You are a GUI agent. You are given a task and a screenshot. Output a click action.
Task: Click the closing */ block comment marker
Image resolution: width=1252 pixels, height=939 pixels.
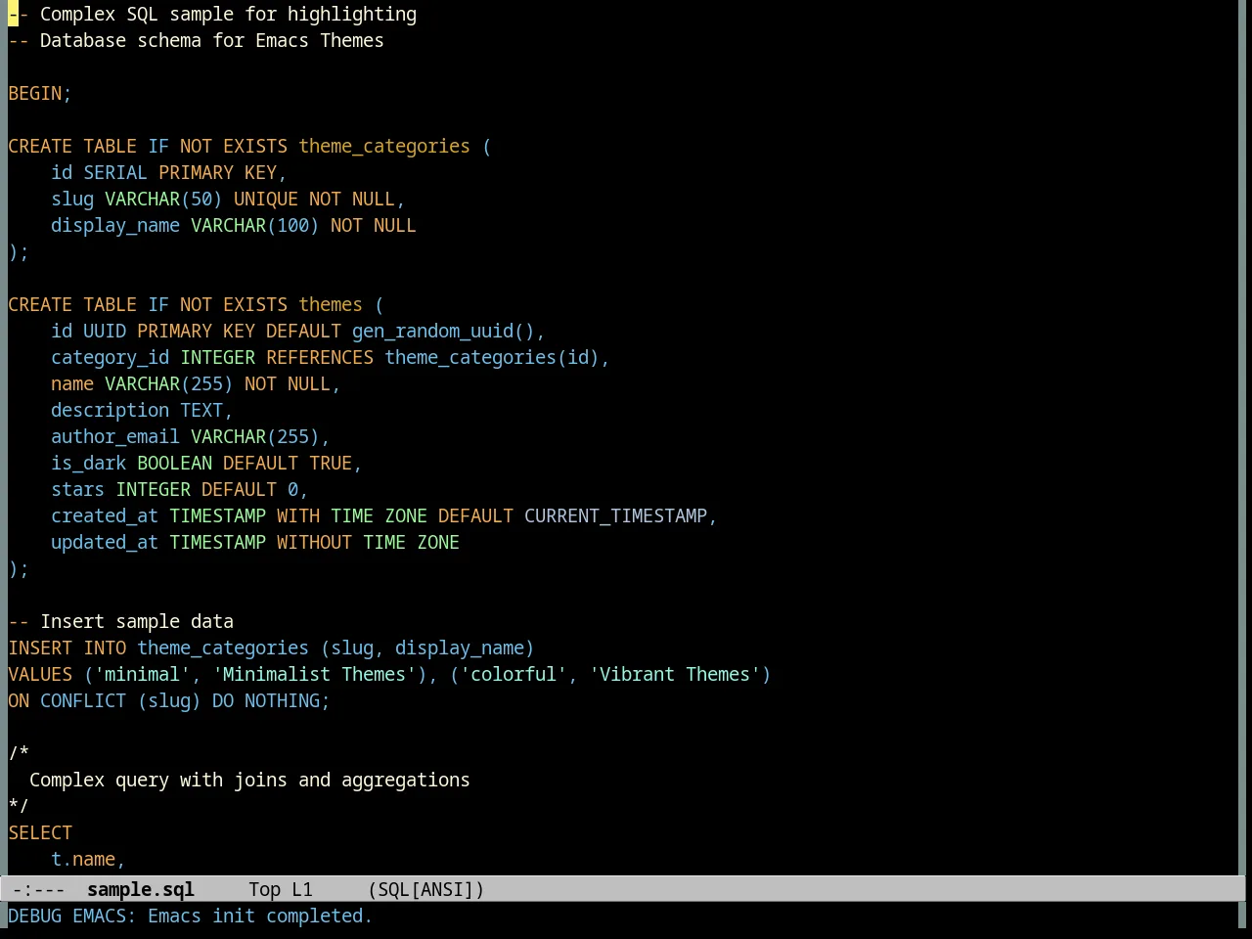[x=19, y=806]
